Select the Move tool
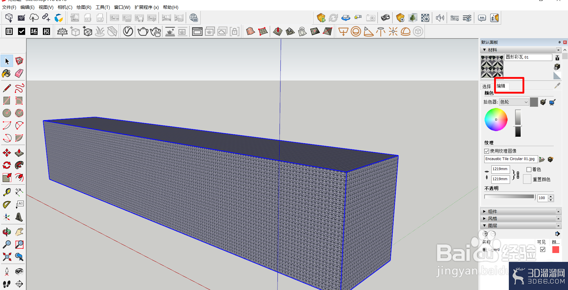The height and width of the screenshot is (290, 568). point(7,153)
